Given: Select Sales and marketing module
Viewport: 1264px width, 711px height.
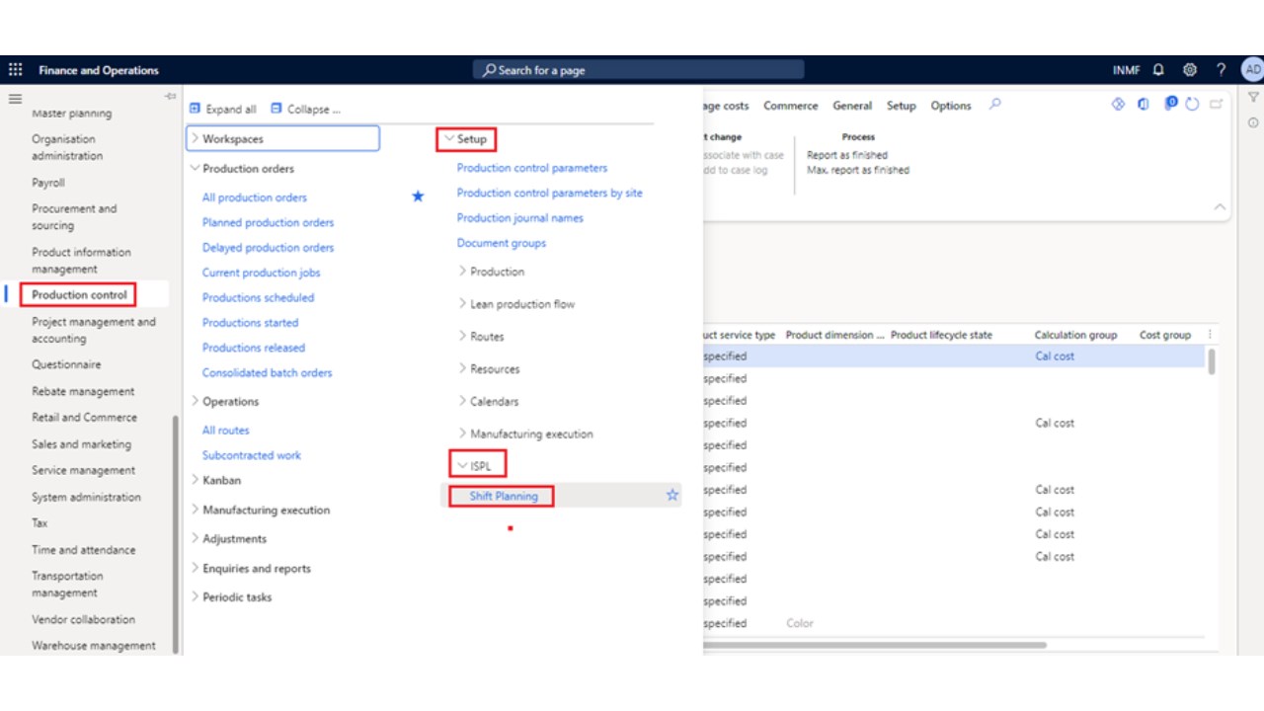Looking at the screenshot, I should point(81,444).
